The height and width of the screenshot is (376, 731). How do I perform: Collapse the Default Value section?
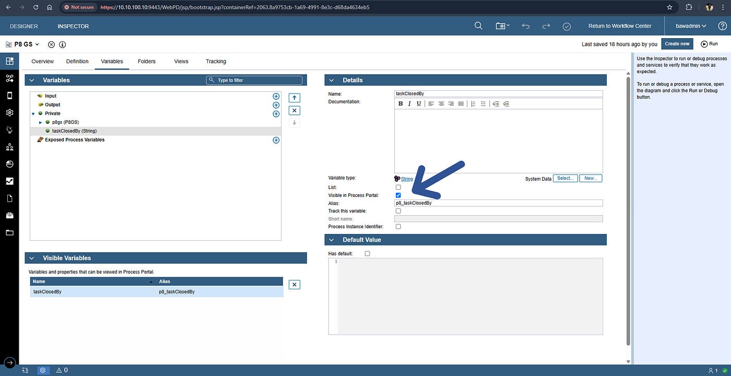click(x=332, y=240)
